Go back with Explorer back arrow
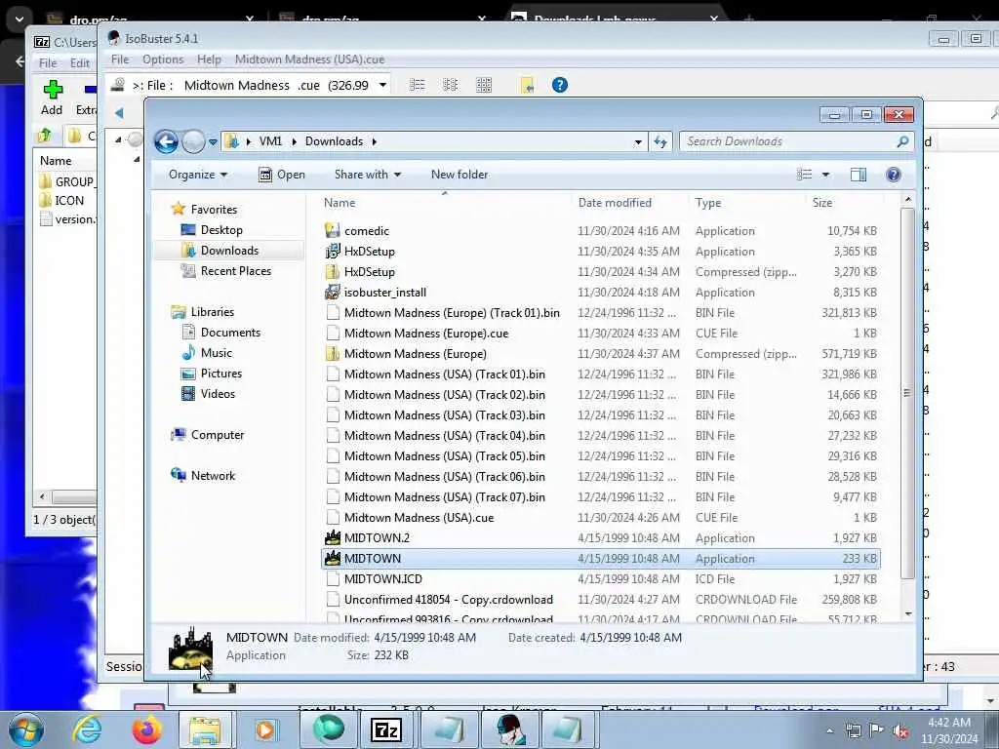The height and width of the screenshot is (749, 999). [166, 141]
